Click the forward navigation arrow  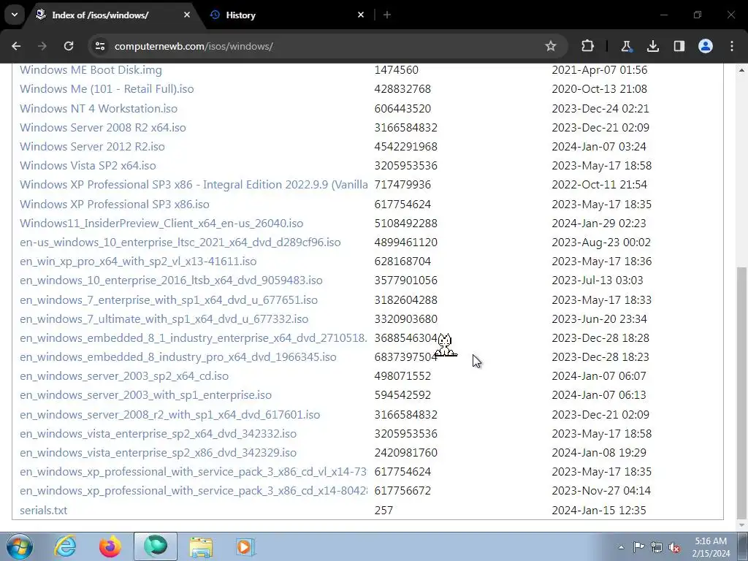42,46
